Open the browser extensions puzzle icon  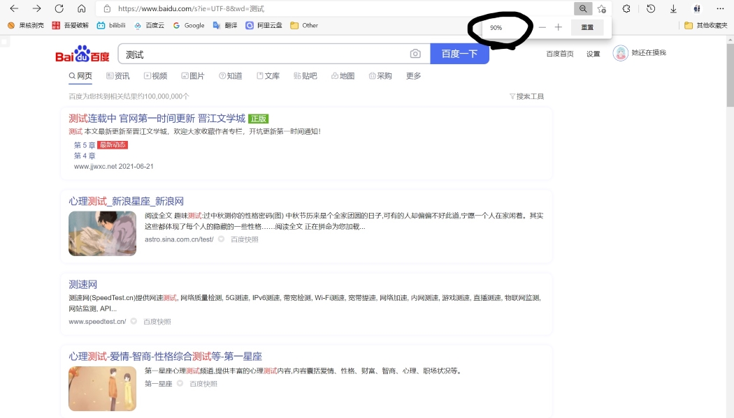click(626, 8)
